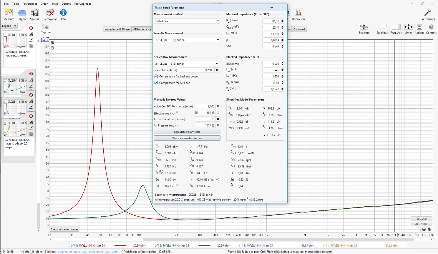Open notes page icon of measurement 1

31,46
